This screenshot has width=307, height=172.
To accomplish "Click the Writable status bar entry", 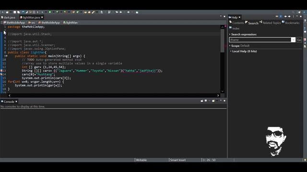I will 141,160.
